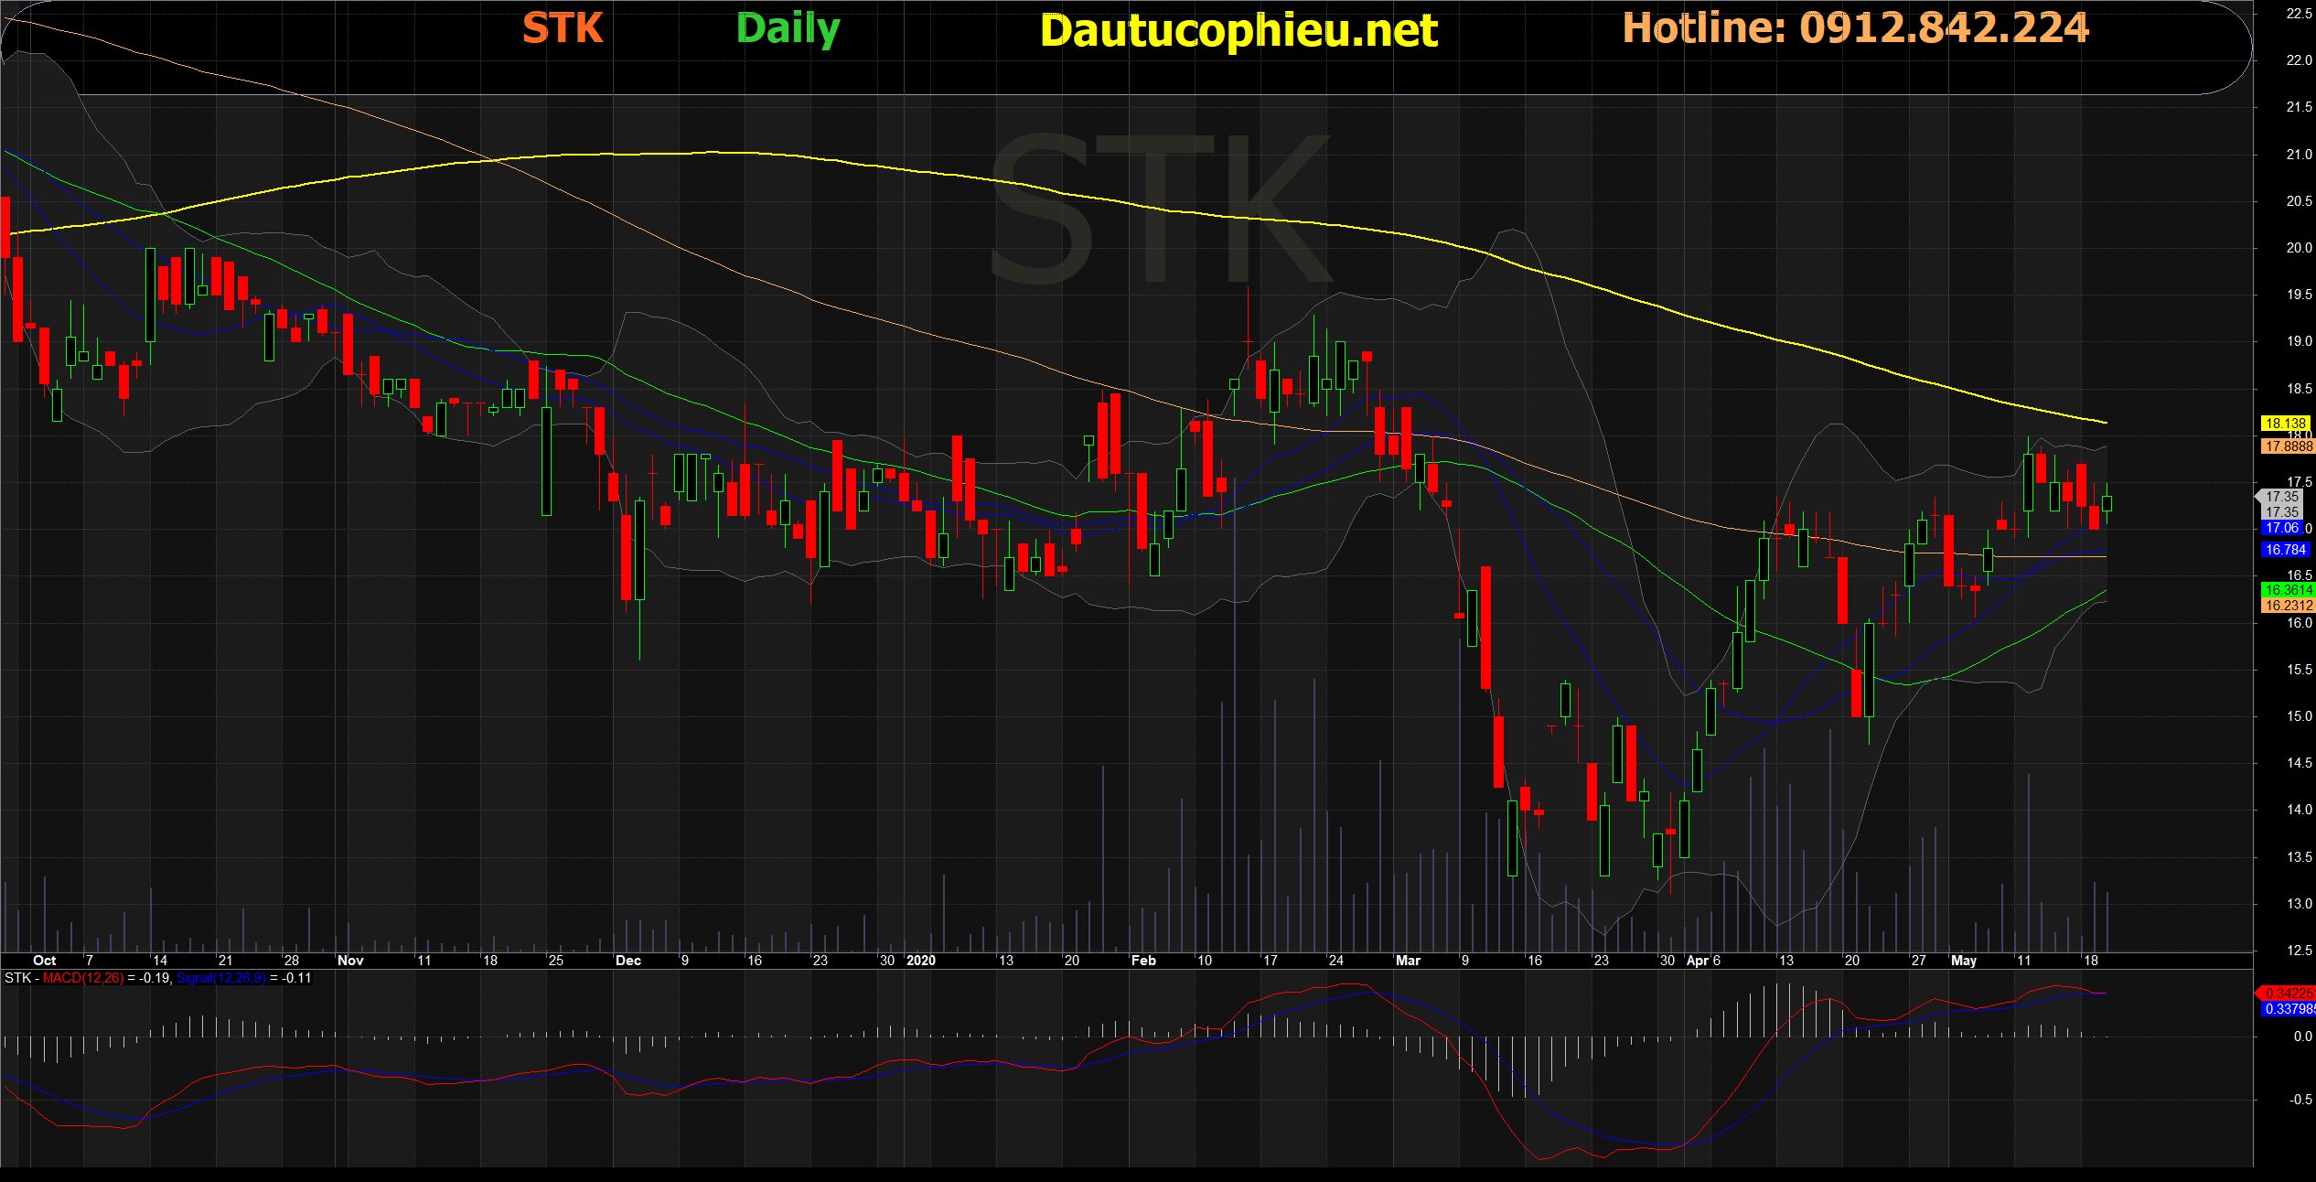The width and height of the screenshot is (2316, 1182).
Task: Click the yellow 18.138 price tag
Action: 2284,424
